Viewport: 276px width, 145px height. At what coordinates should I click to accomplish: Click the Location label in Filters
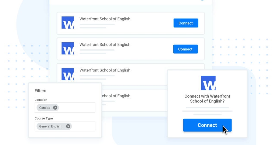point(41,100)
